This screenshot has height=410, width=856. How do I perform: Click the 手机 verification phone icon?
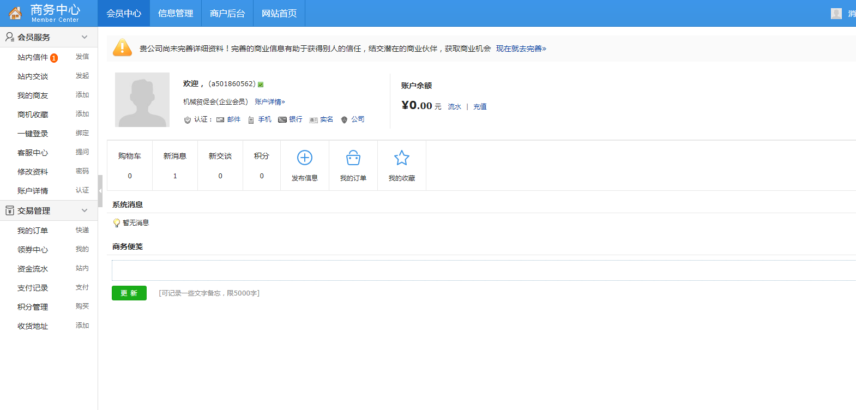point(251,120)
